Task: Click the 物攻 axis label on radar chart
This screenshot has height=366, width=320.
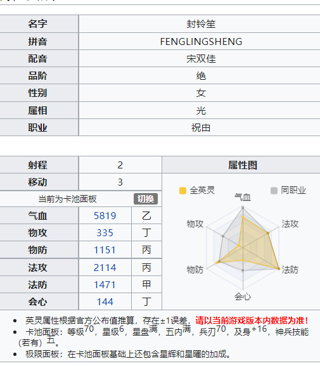Action: (195, 224)
